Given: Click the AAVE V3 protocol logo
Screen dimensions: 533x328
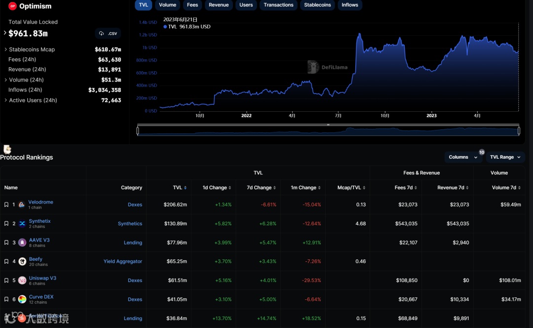Looking at the screenshot, I should coord(22,243).
